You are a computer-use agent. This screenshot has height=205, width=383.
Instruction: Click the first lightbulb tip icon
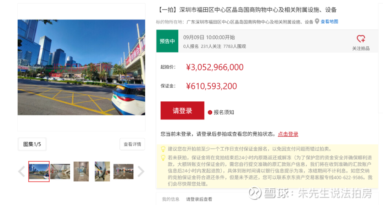point(163,149)
